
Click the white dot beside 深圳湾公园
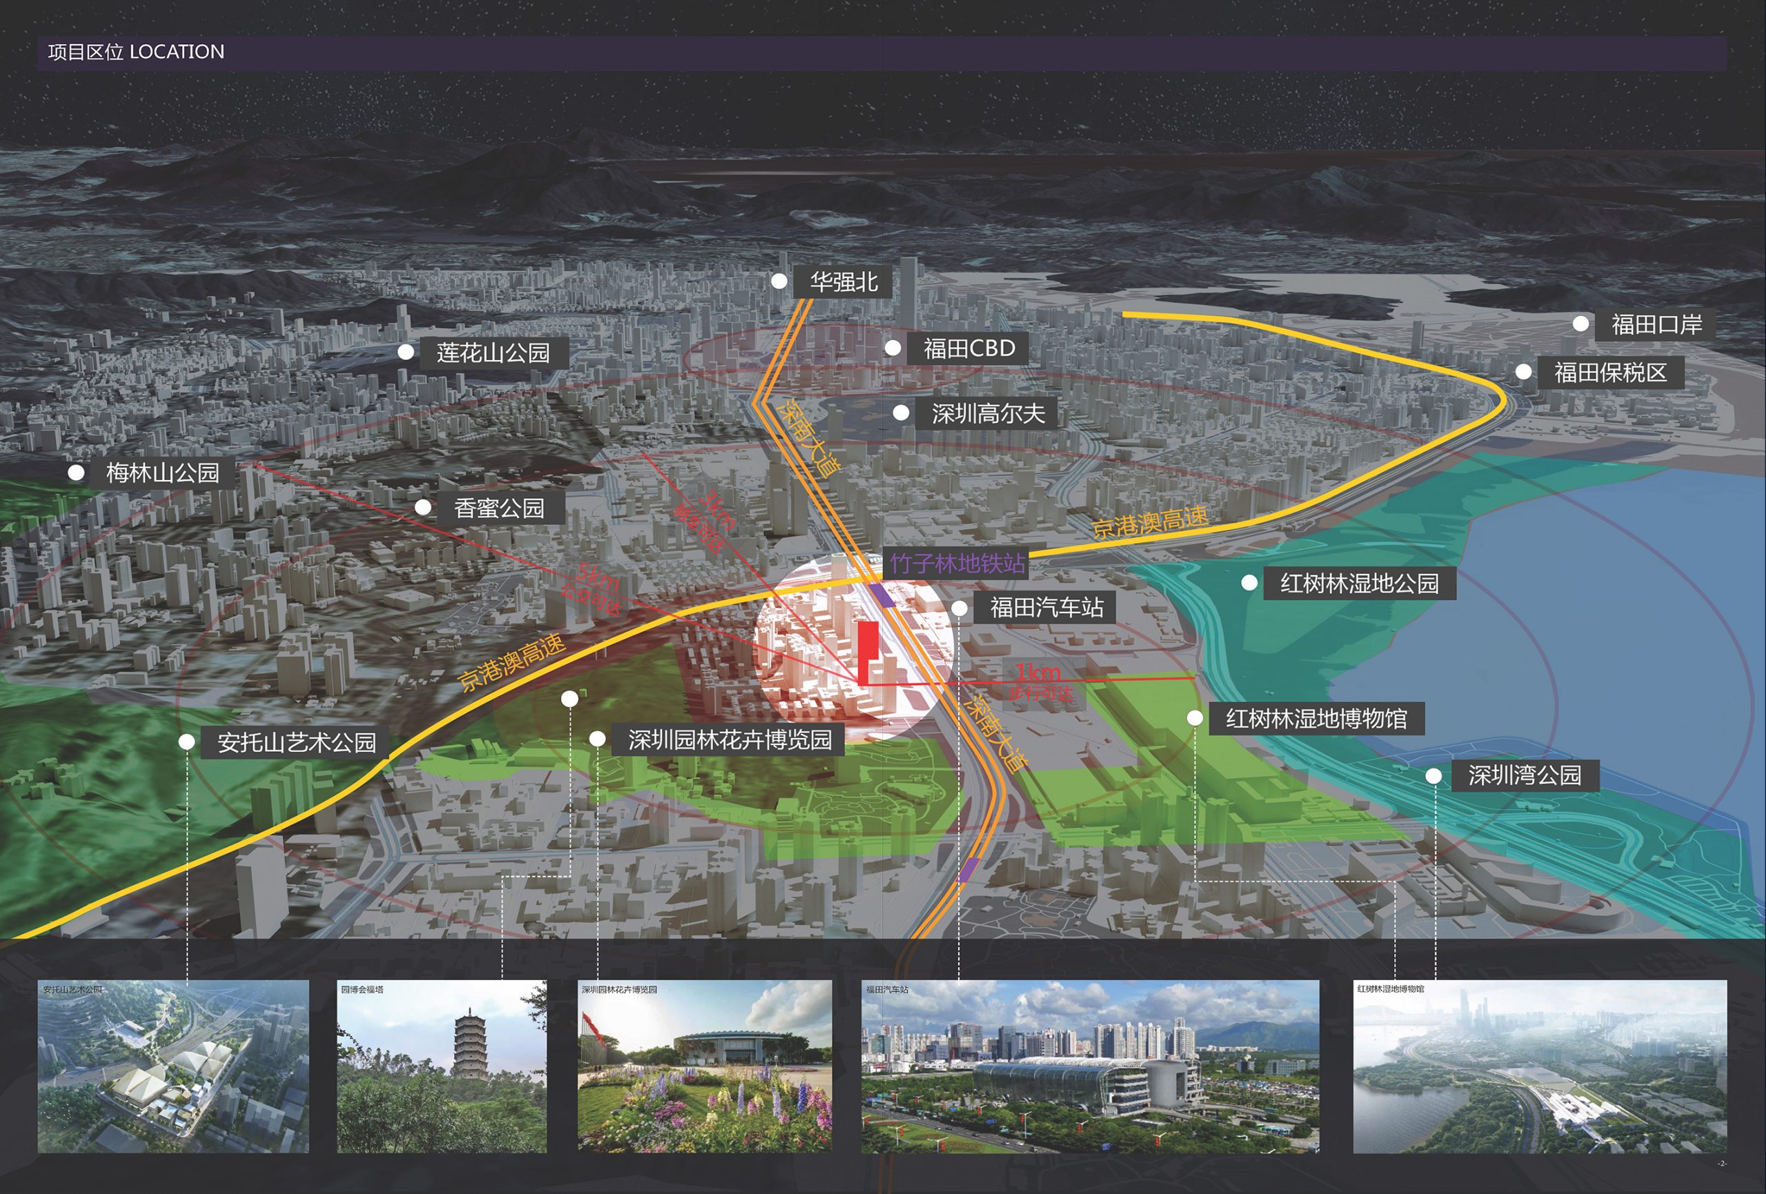pos(1433,776)
